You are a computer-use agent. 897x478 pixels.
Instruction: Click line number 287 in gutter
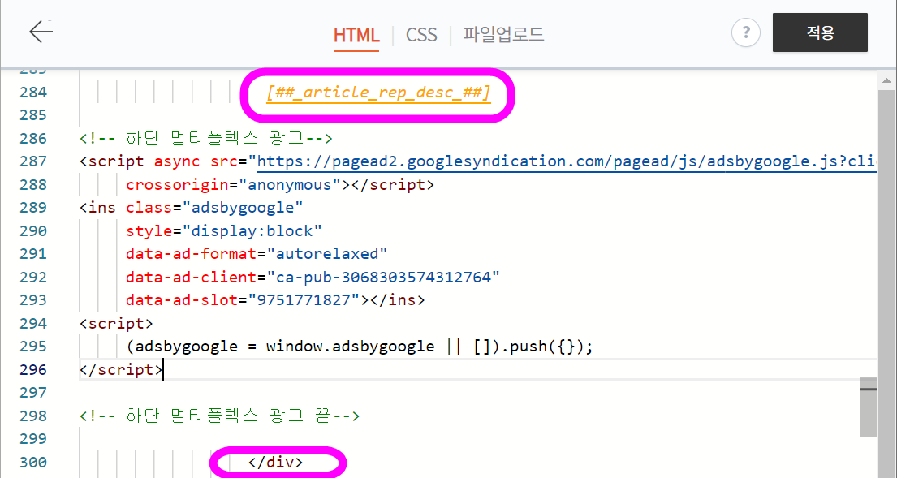click(33, 161)
